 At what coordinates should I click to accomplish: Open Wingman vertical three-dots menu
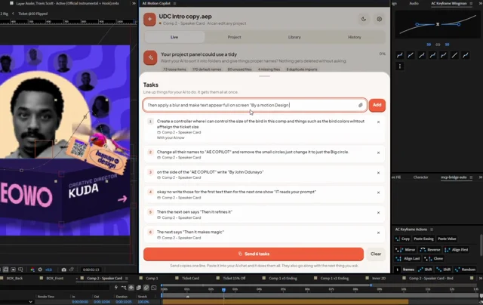click(x=400, y=66)
